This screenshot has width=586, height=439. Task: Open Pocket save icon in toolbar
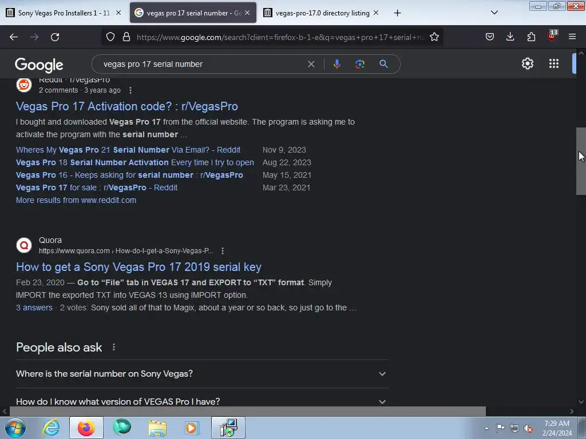[x=490, y=37]
